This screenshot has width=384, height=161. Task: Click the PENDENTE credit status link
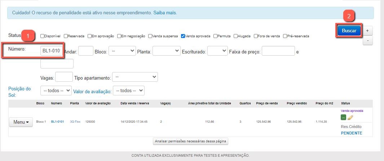351,133
